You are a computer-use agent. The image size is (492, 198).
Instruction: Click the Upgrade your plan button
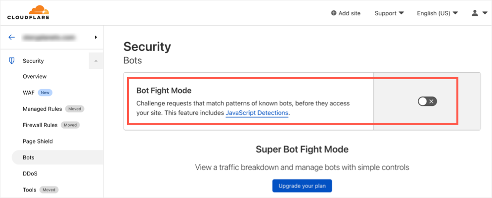point(302,186)
